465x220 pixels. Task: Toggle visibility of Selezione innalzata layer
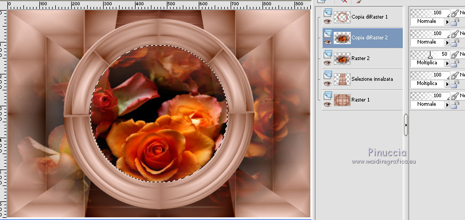point(327,83)
